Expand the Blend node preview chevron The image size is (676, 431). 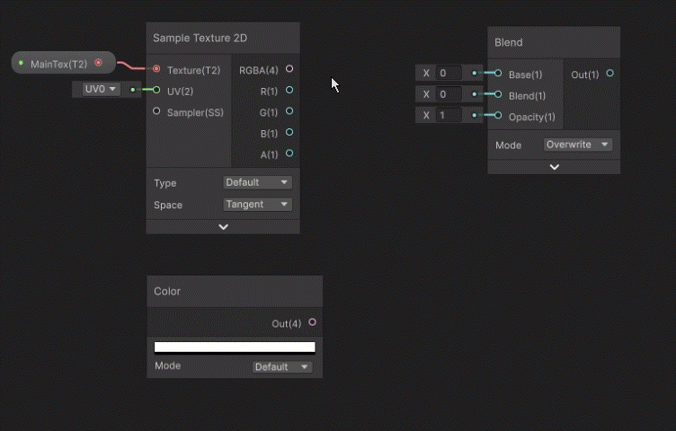[x=554, y=167]
